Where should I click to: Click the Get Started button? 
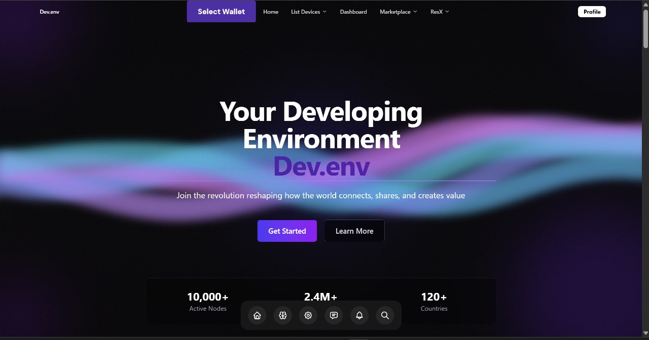(287, 231)
